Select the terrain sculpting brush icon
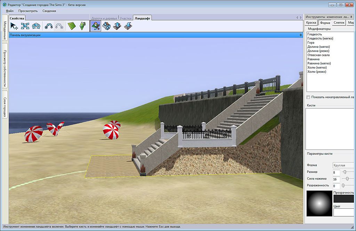The height and width of the screenshot is (231, 356). (x=96, y=26)
